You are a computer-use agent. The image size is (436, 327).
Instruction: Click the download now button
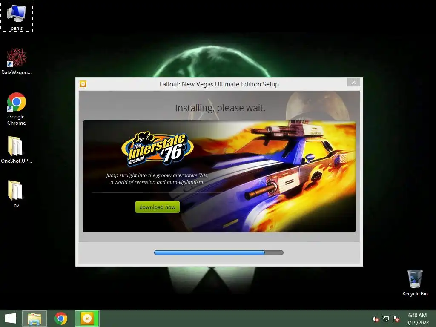pyautogui.click(x=158, y=207)
